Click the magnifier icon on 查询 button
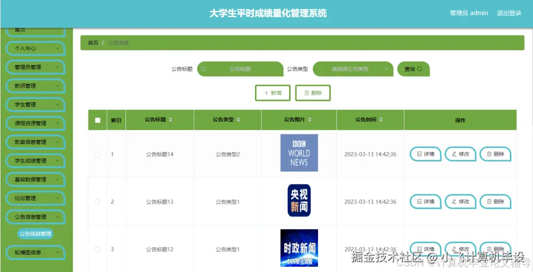This screenshot has width=533, height=272. [x=419, y=69]
